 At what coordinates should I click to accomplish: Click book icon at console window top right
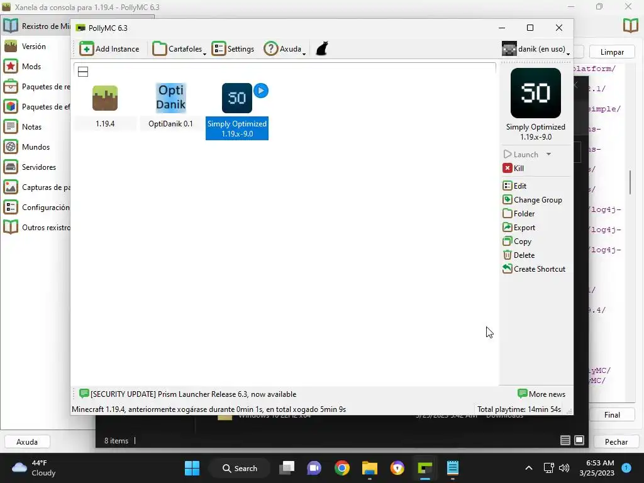(630, 26)
